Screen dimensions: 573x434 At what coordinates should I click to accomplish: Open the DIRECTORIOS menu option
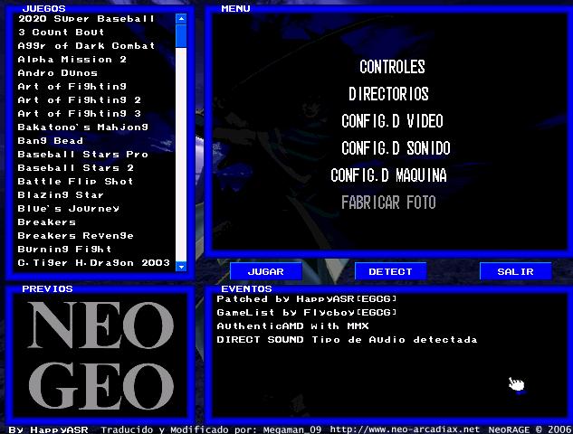tap(388, 94)
